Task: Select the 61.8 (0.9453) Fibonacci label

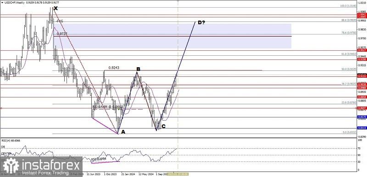Action: click(349, 54)
